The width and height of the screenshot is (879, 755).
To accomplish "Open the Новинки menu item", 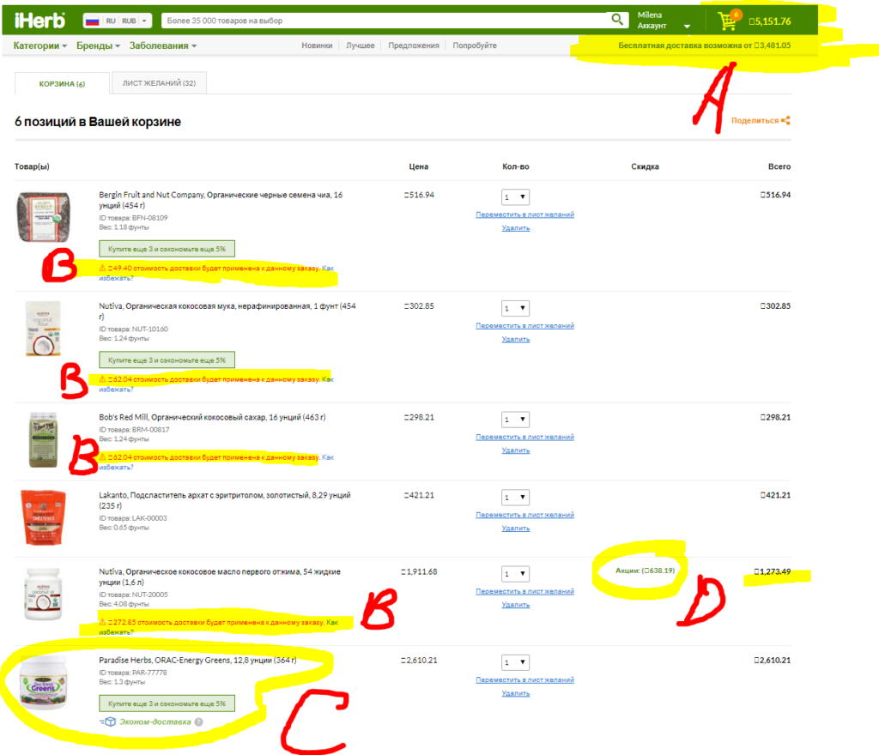I will click(317, 45).
